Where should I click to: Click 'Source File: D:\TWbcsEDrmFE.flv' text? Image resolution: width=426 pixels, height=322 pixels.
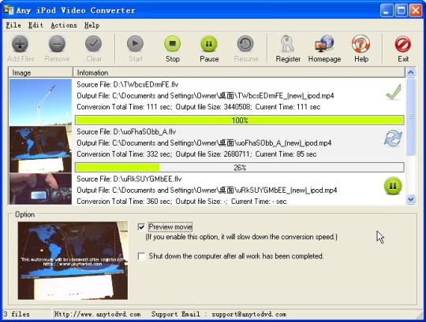coord(128,84)
